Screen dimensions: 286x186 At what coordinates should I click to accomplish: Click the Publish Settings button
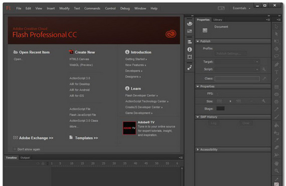click(231, 54)
